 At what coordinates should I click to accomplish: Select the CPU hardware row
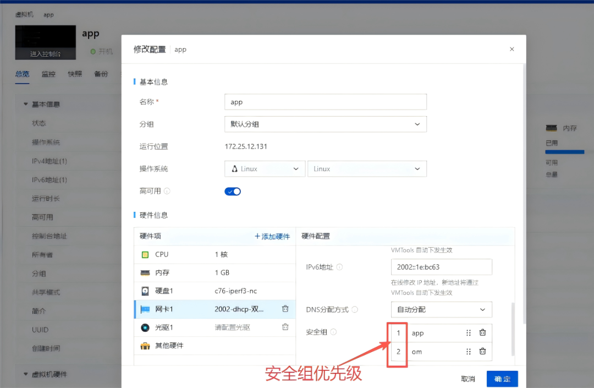[215, 255]
